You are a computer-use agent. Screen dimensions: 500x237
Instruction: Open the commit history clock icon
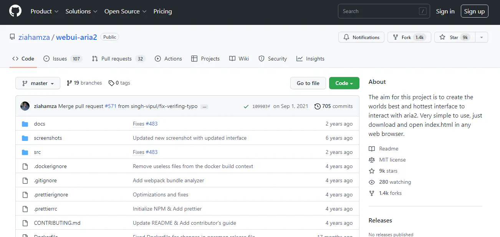(x=317, y=106)
